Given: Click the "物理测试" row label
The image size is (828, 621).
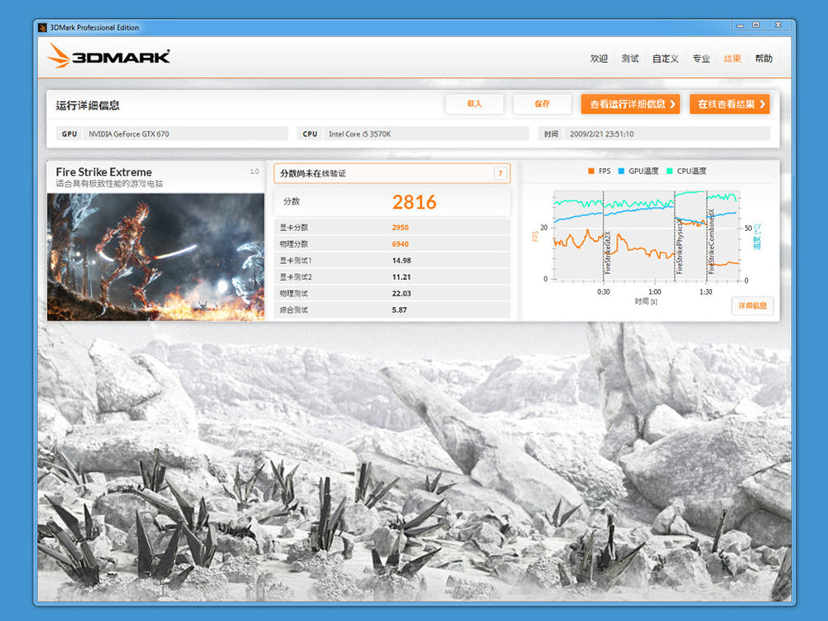Looking at the screenshot, I should pyautogui.click(x=294, y=294).
